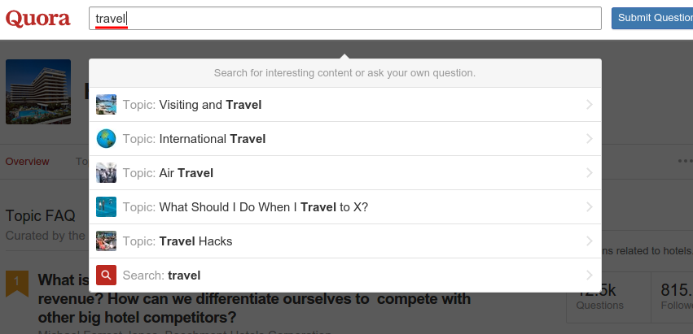693x334 pixels.
Task: Switch to the Overview tab
Action: coord(28,161)
